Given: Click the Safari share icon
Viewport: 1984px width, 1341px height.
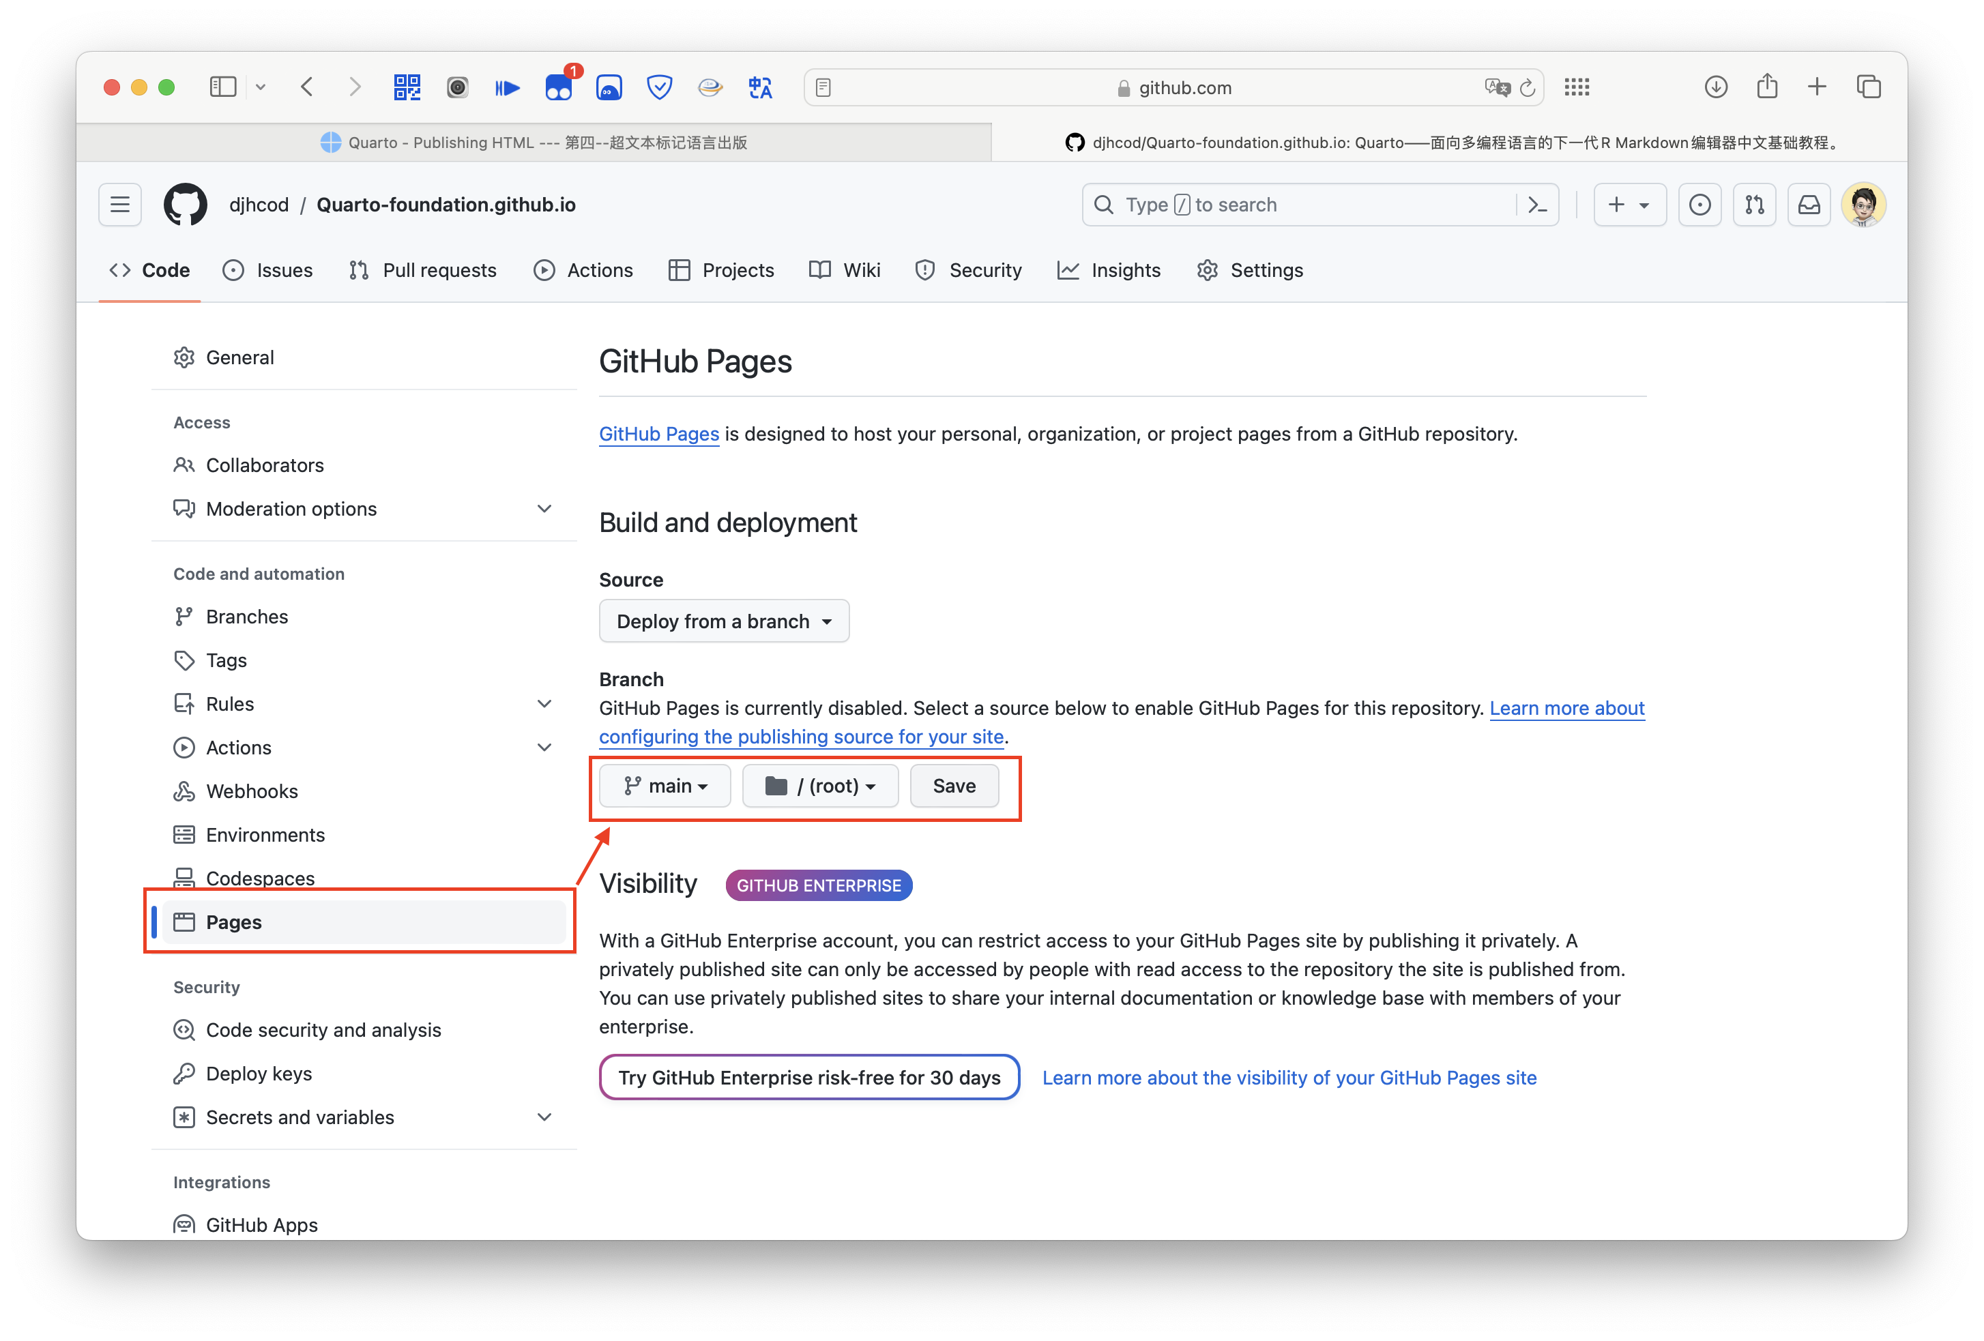Looking at the screenshot, I should (1767, 87).
